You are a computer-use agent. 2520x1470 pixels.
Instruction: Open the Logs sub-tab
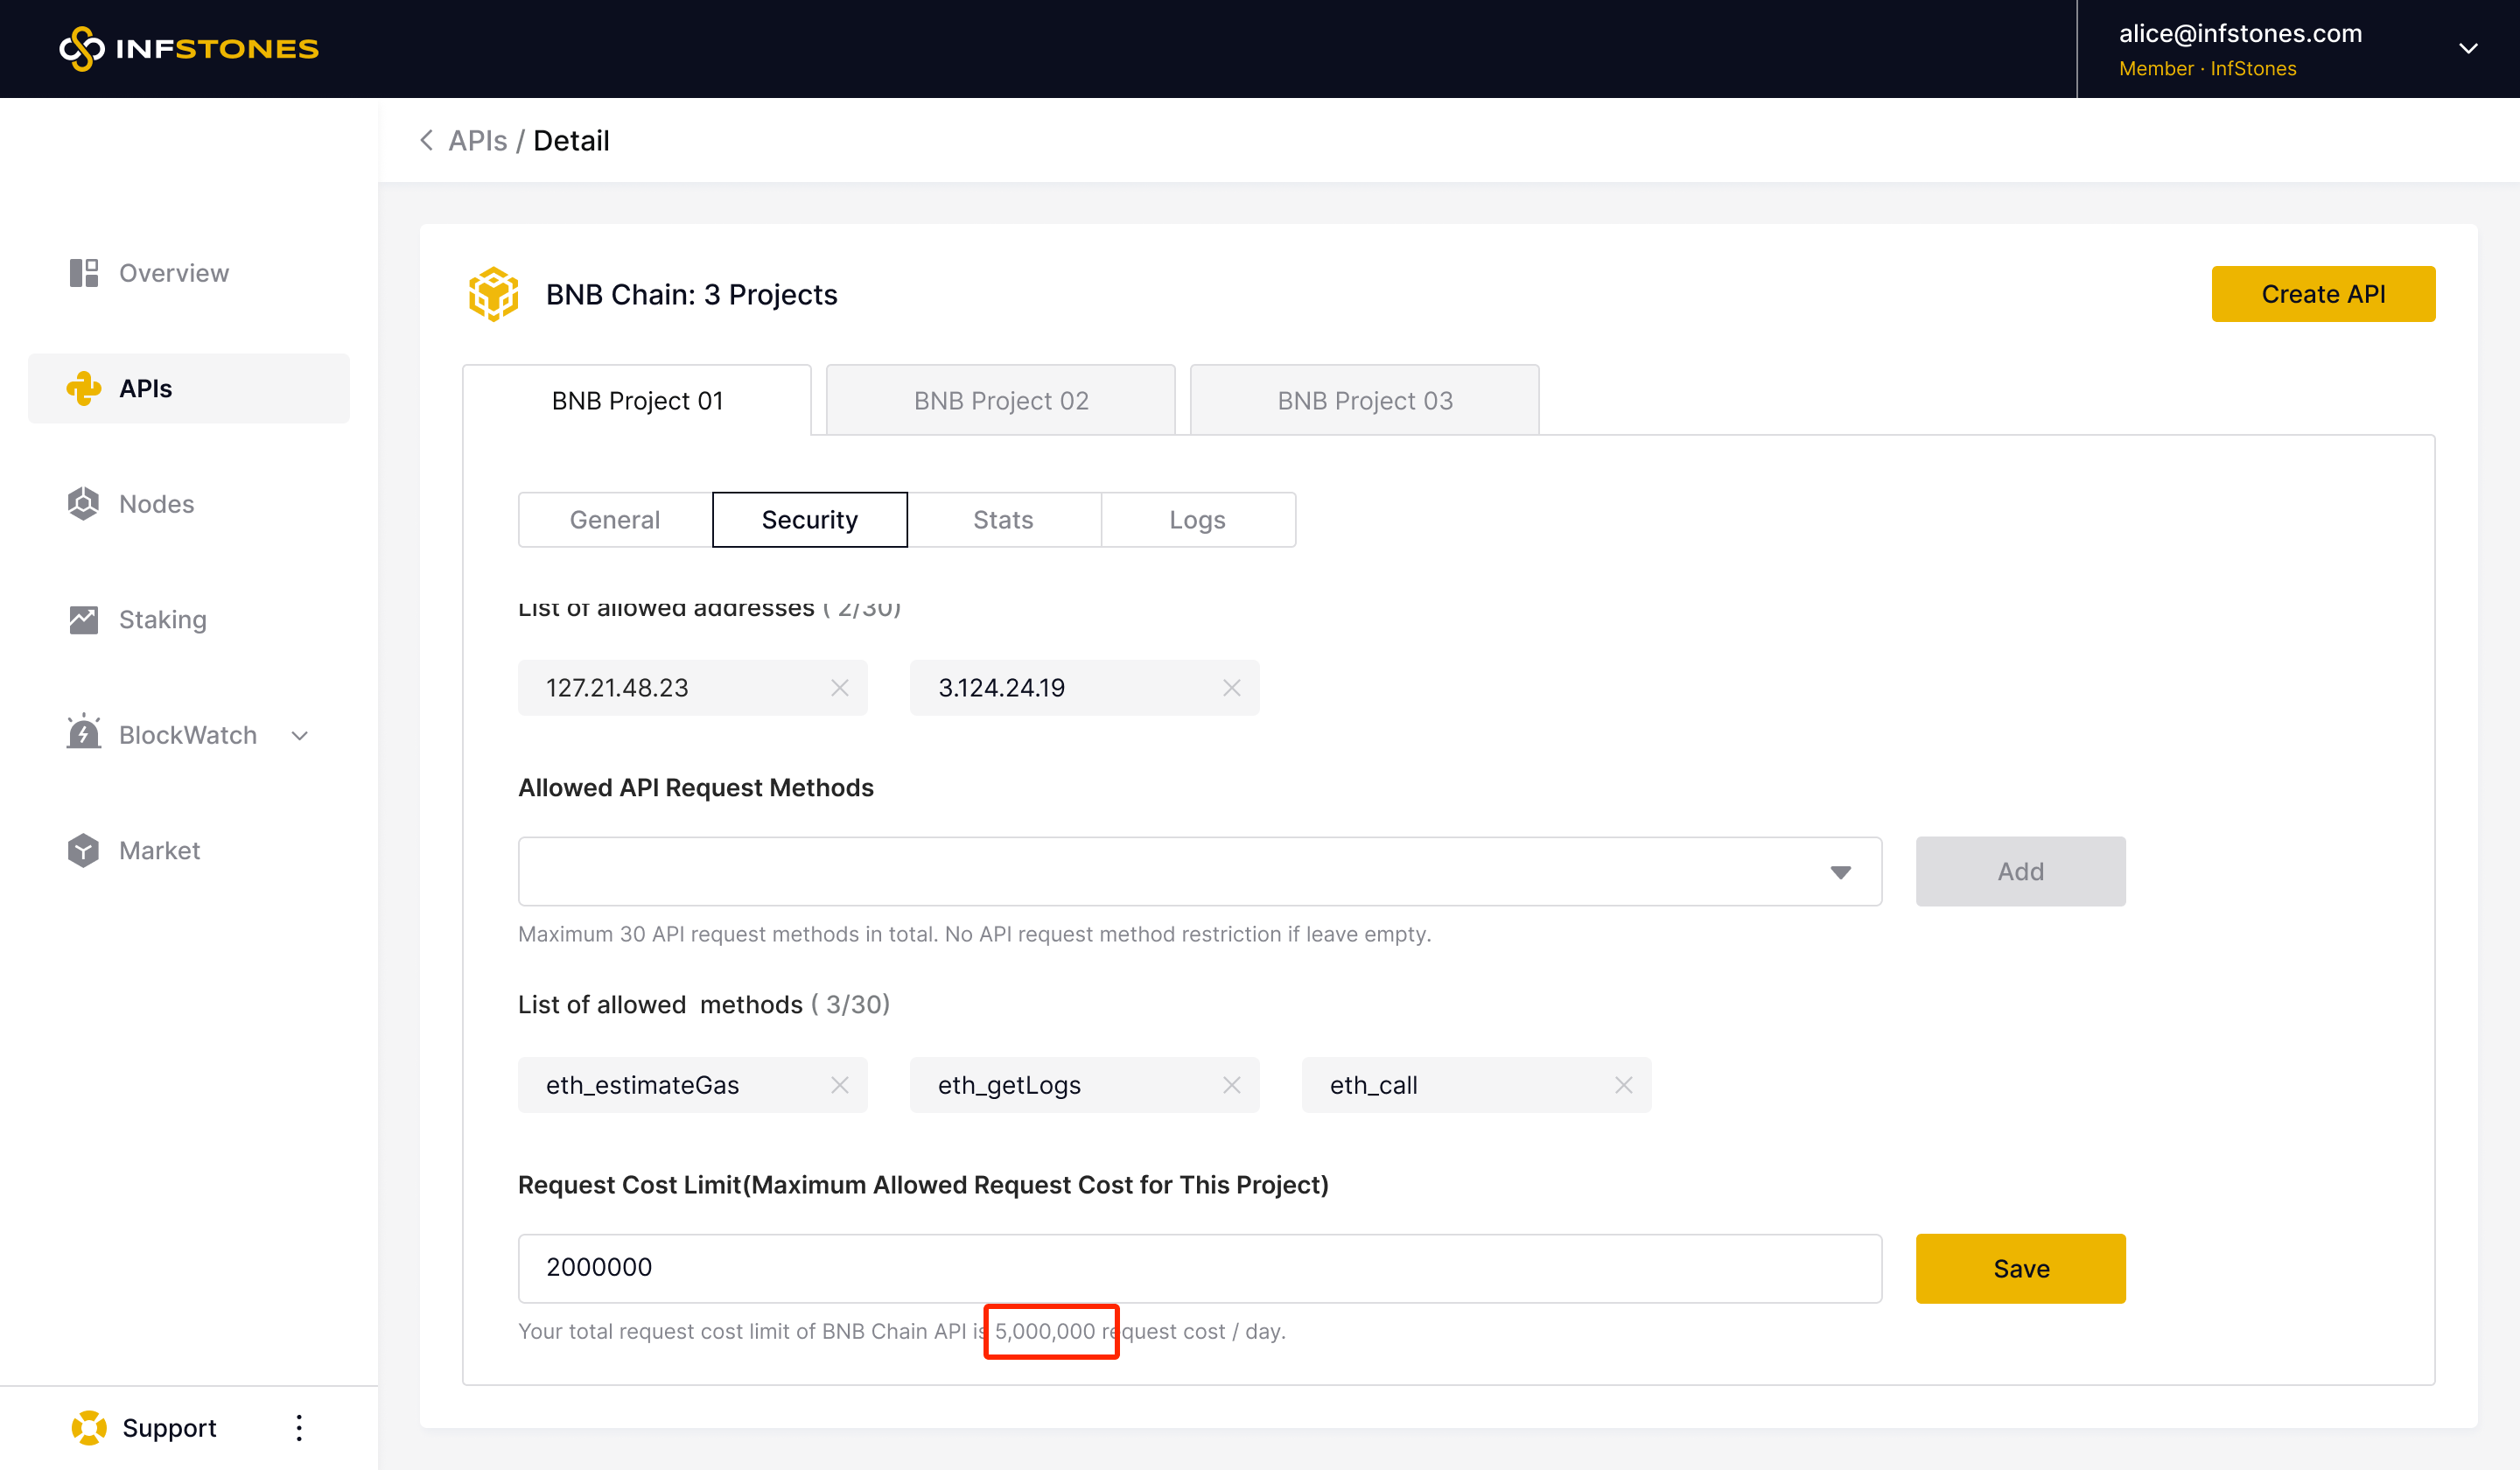(x=1197, y=519)
